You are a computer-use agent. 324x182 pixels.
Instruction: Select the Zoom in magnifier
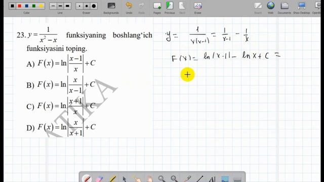click(162, 178)
